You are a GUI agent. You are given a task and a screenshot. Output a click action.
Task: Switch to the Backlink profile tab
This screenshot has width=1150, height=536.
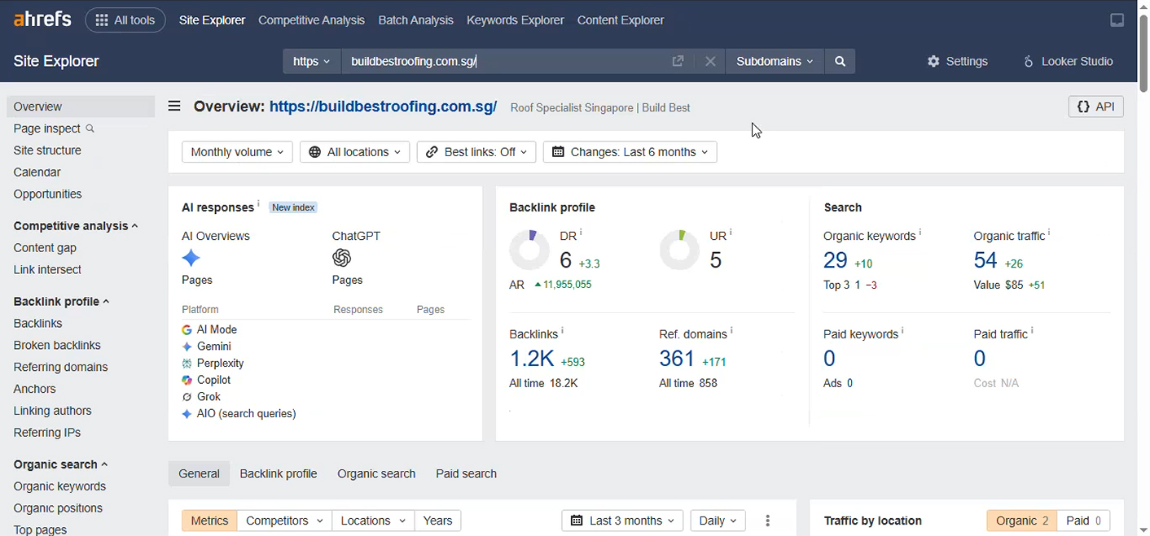pos(279,474)
